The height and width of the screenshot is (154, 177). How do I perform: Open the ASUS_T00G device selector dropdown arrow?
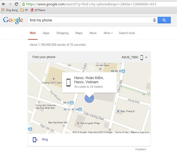[x=146, y=57]
